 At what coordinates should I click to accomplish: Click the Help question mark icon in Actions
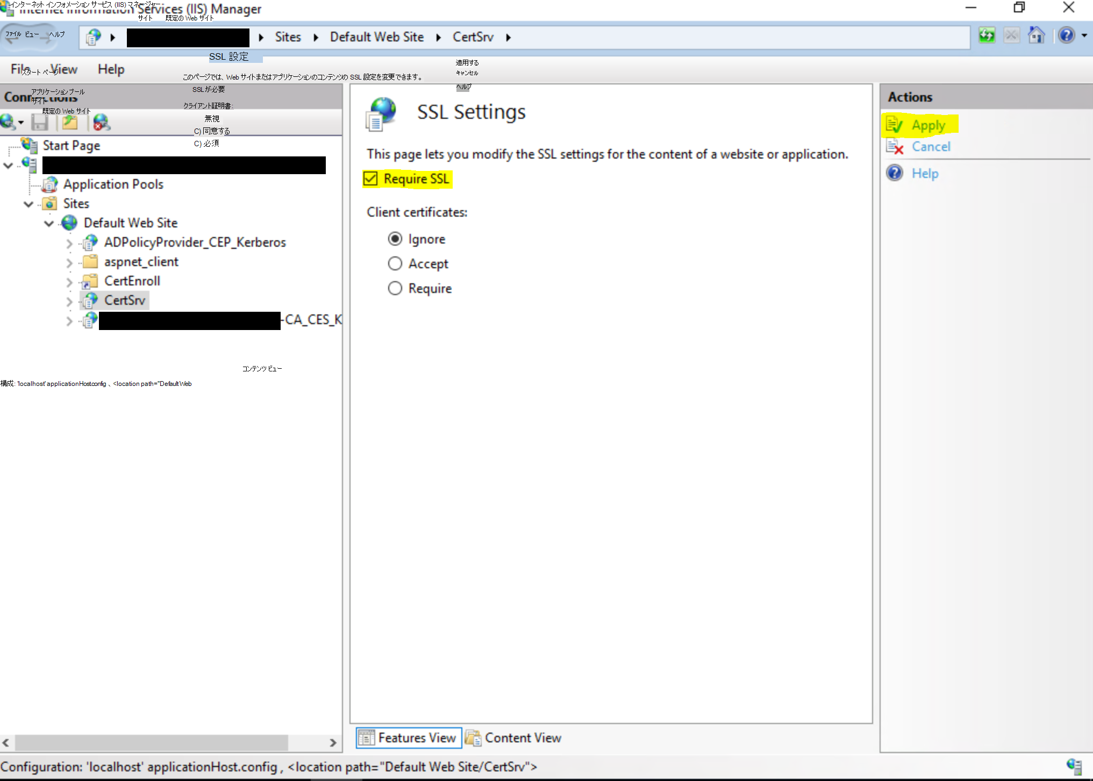(x=895, y=173)
